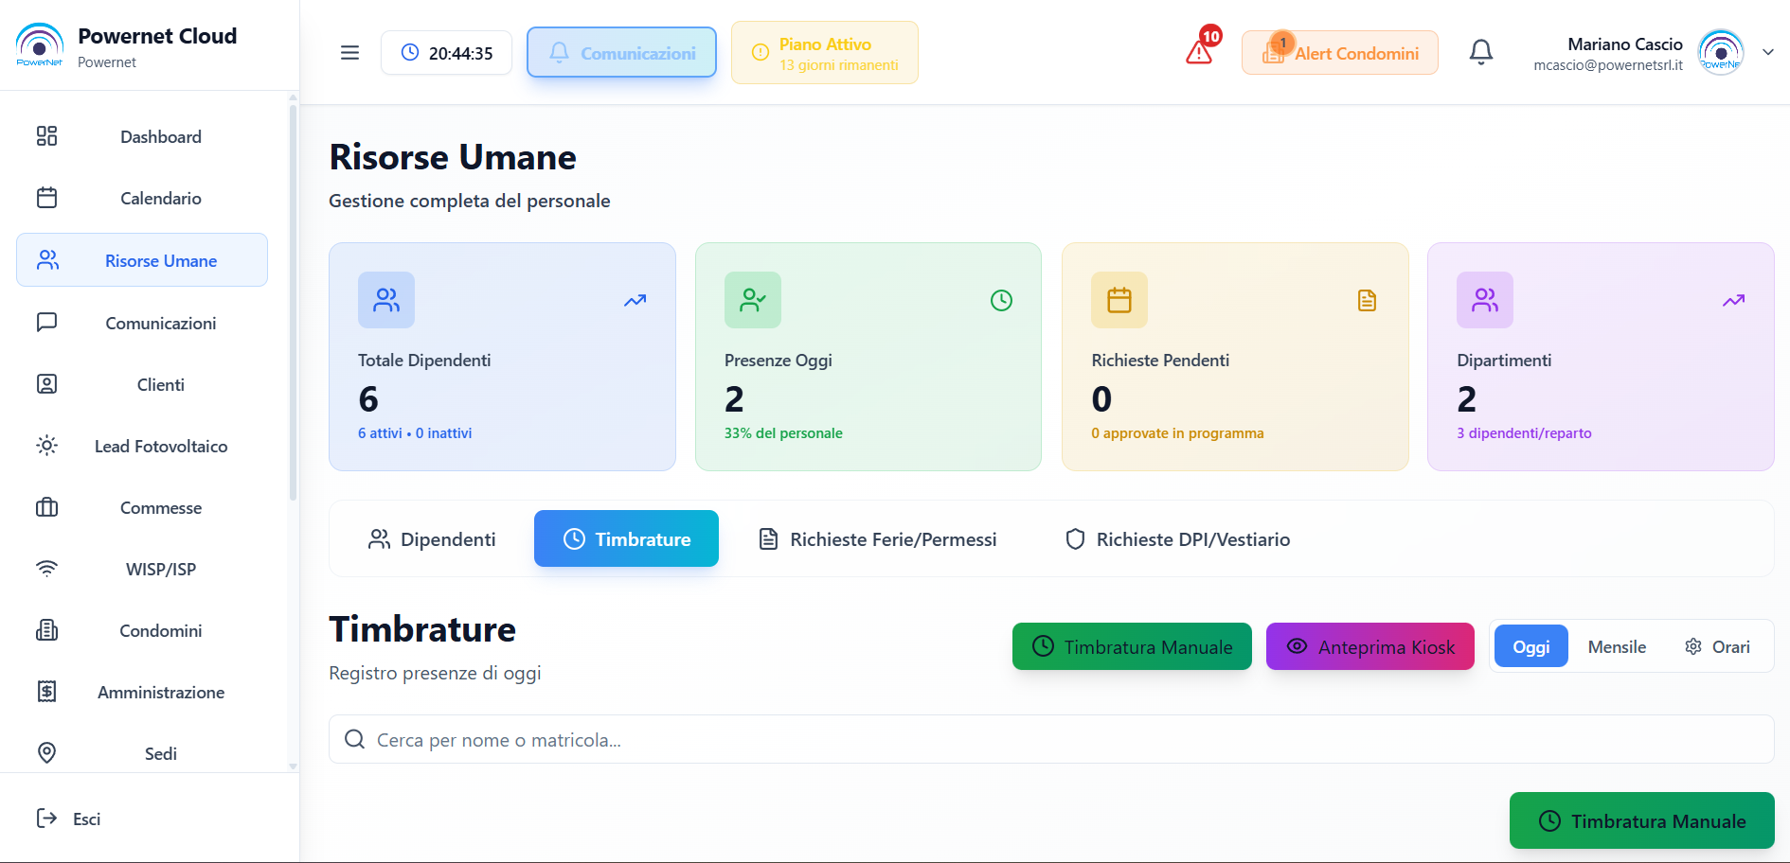Click the hamburger menu icon
This screenshot has height=863, width=1790.
[349, 53]
